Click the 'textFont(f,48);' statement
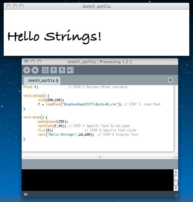The width and height of the screenshot is (193, 202). click(52, 126)
